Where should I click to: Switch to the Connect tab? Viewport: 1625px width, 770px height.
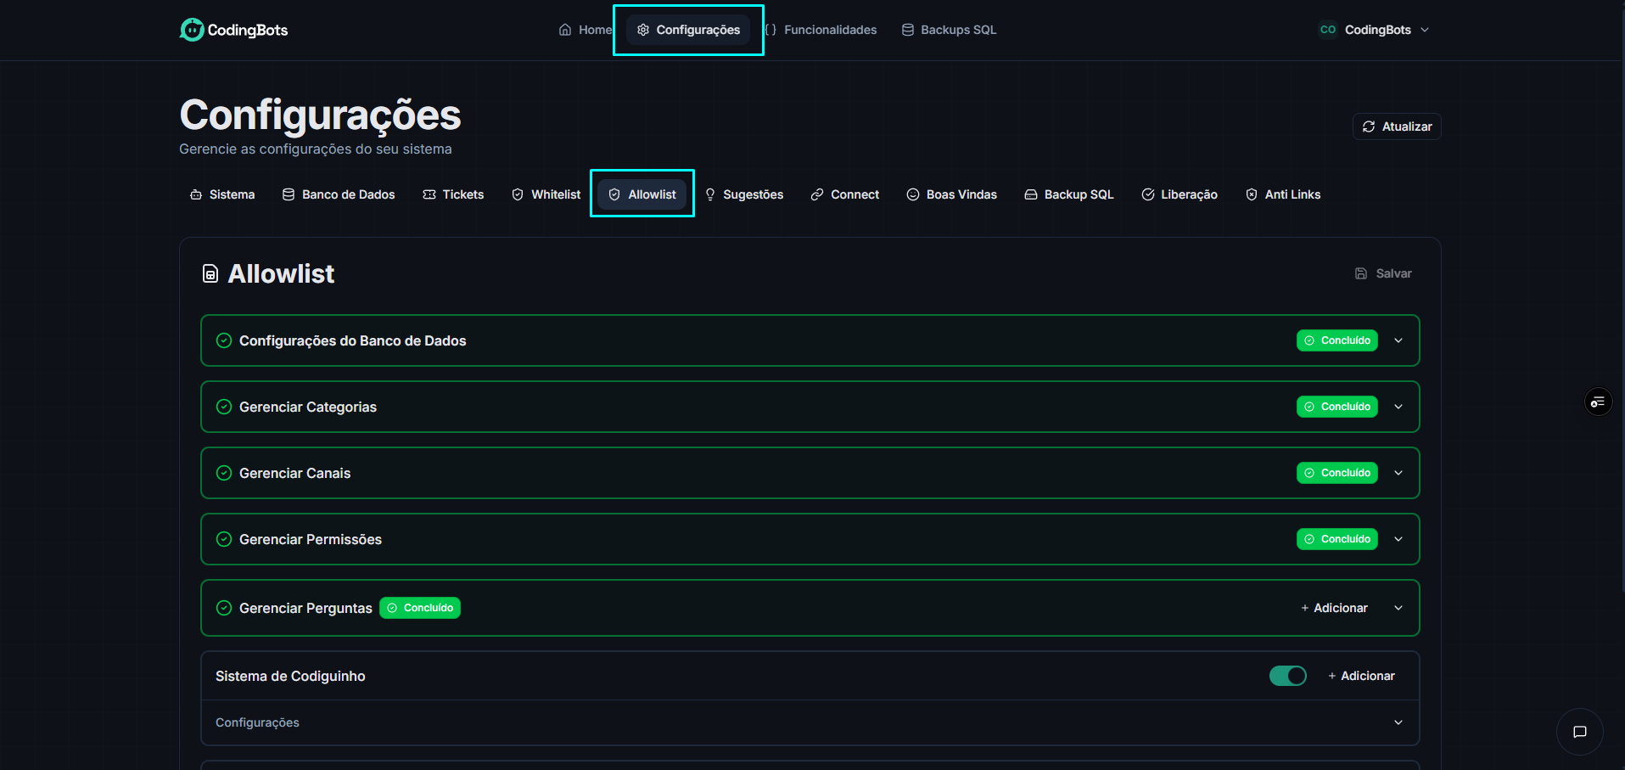(x=845, y=194)
